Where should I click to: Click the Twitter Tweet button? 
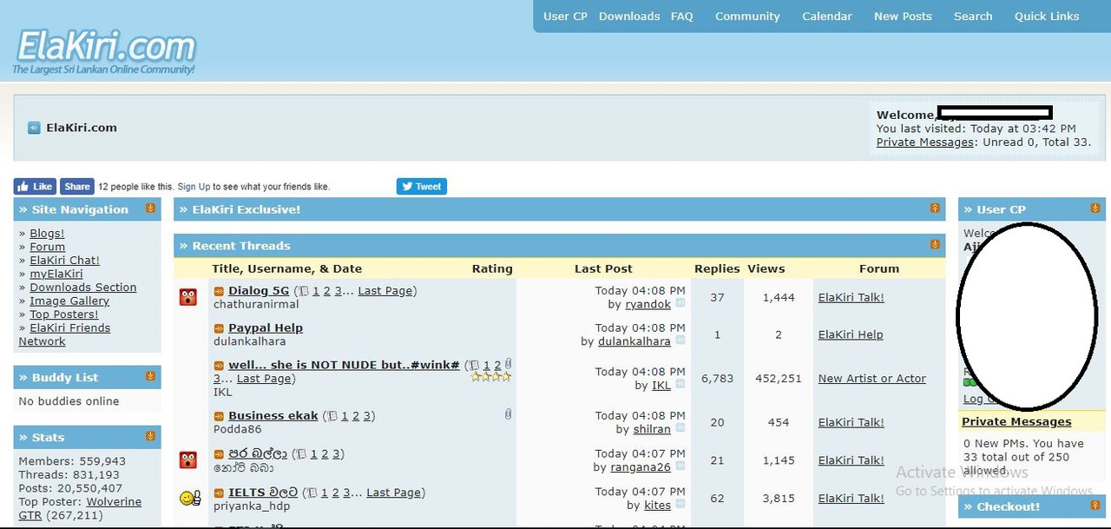pyautogui.click(x=422, y=186)
